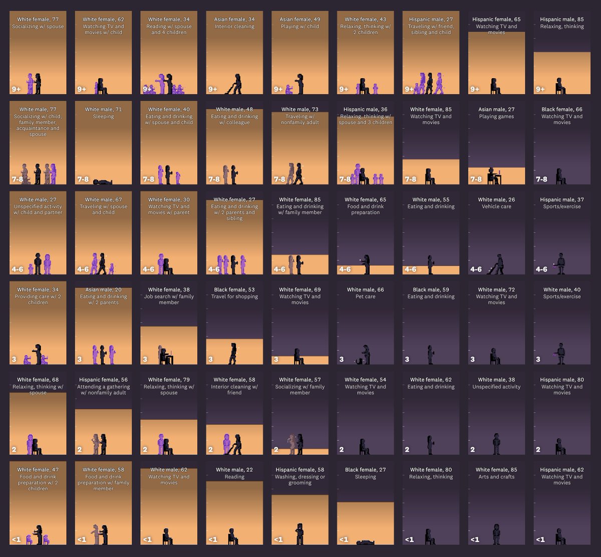Open the Asian male, 20 Eating and drinking card

click(x=104, y=323)
